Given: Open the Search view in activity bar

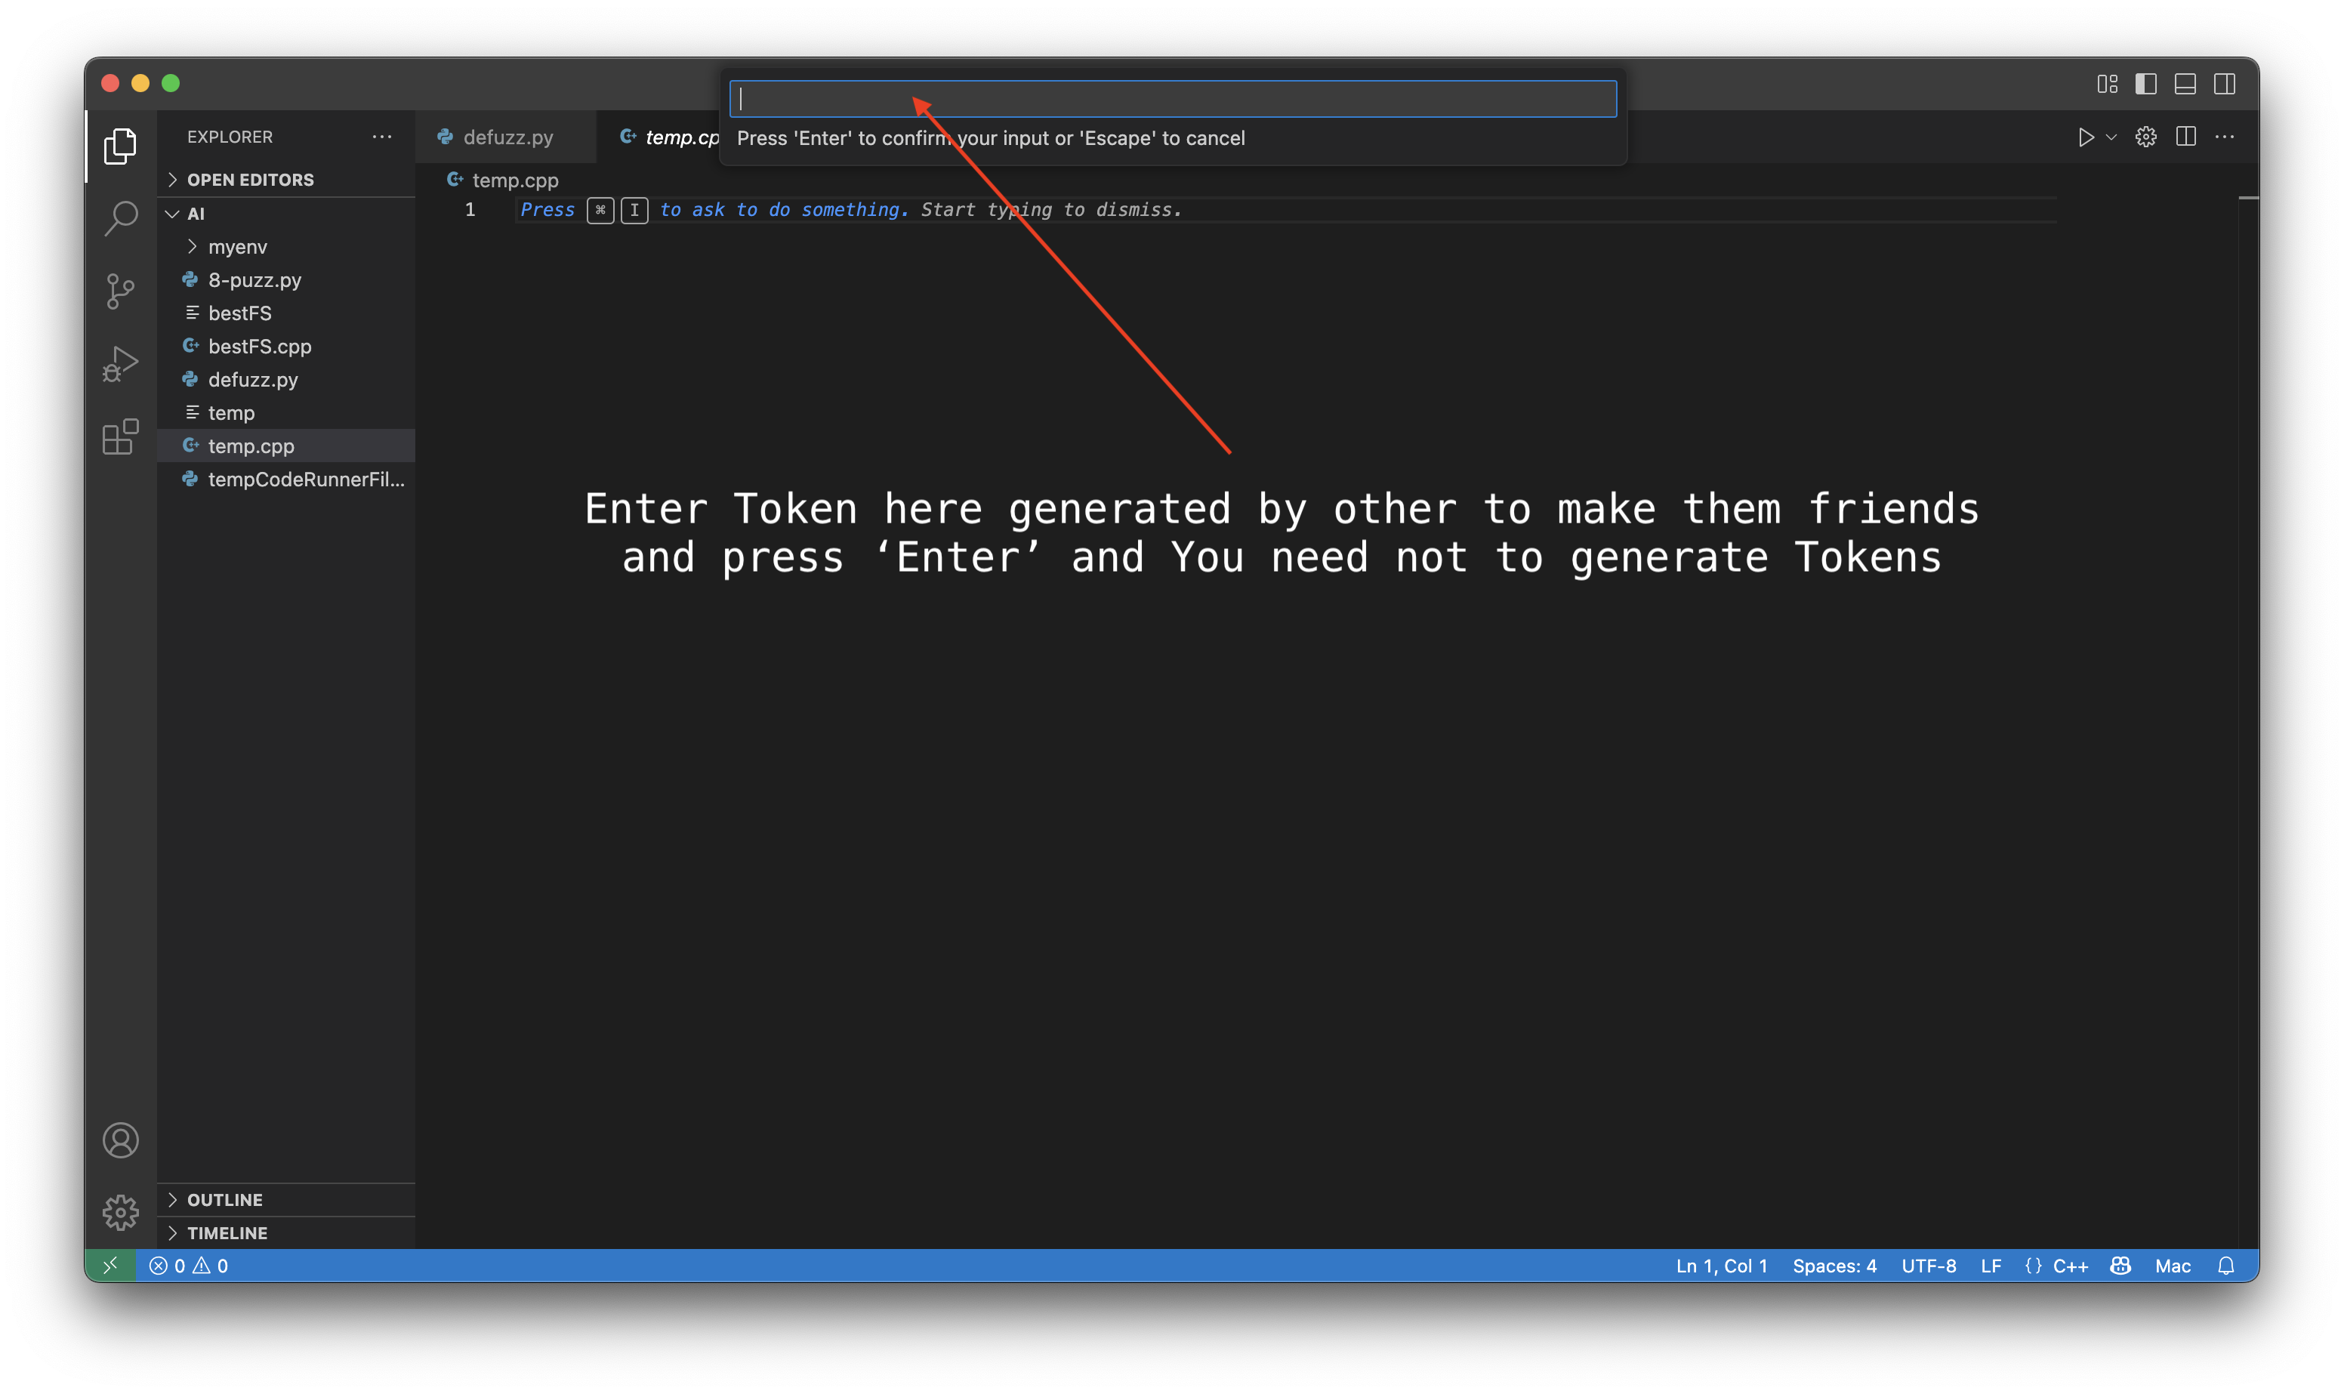Looking at the screenshot, I should tap(120, 218).
